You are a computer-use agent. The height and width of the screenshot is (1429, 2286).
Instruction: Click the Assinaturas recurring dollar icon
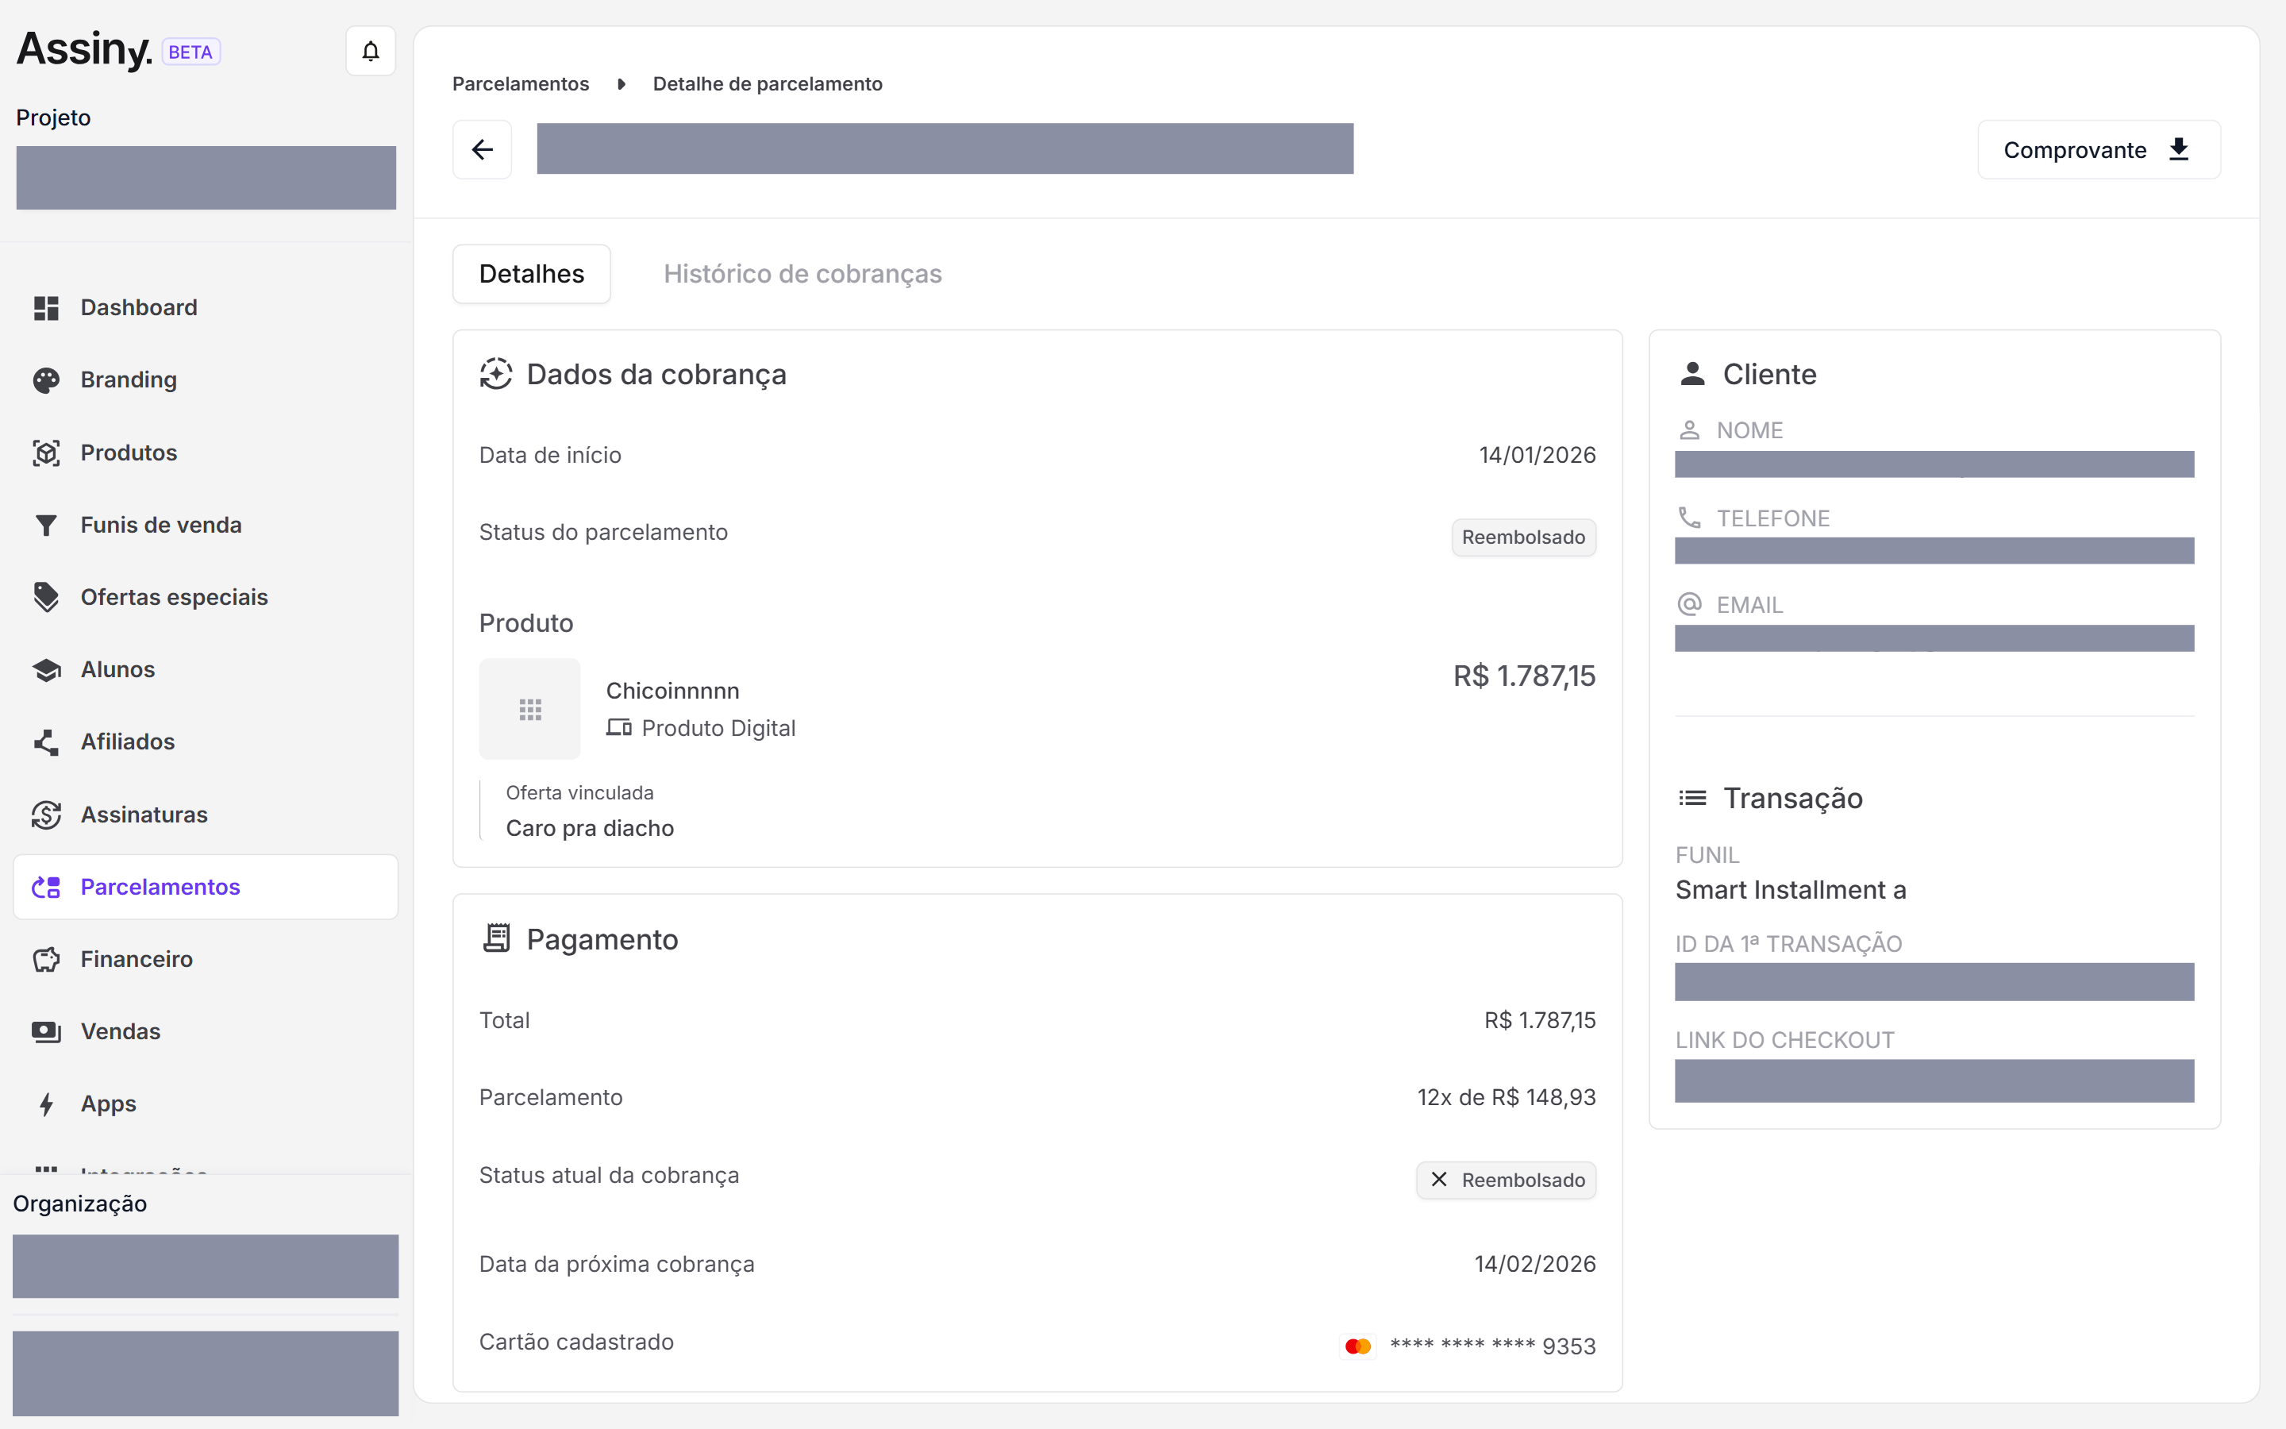tap(46, 815)
